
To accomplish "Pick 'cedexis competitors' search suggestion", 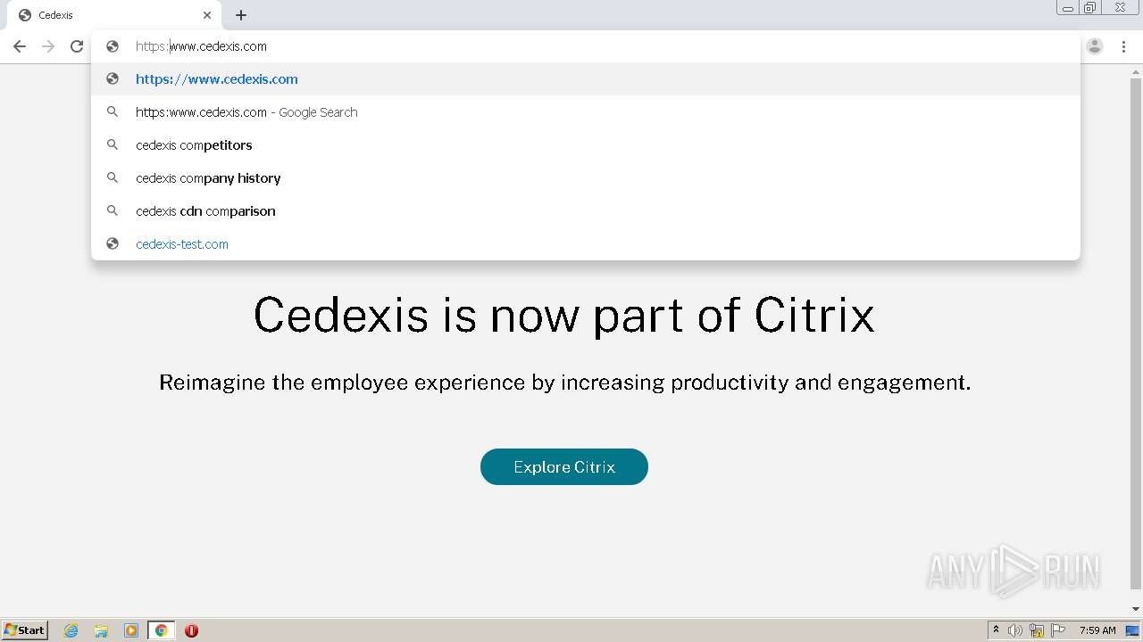I will pos(194,145).
